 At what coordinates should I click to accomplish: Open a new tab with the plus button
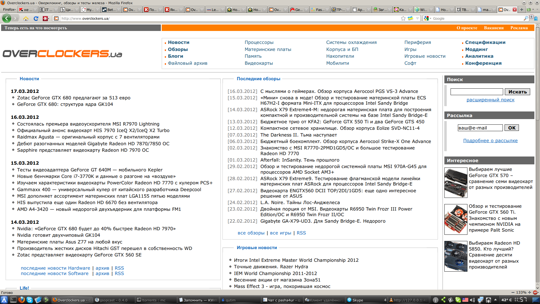(x=521, y=10)
